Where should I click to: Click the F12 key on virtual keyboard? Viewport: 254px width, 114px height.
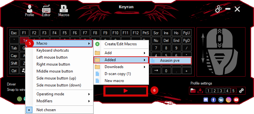click(136, 33)
